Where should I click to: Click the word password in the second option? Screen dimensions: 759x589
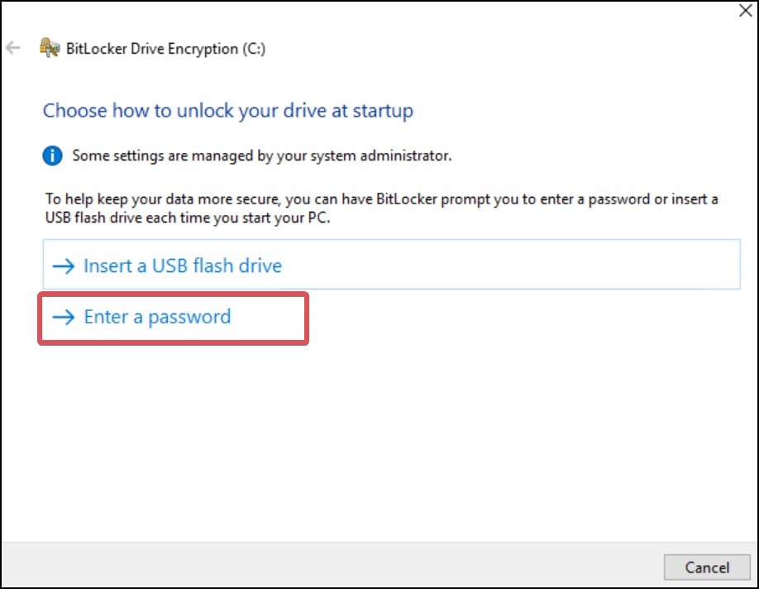tap(189, 318)
